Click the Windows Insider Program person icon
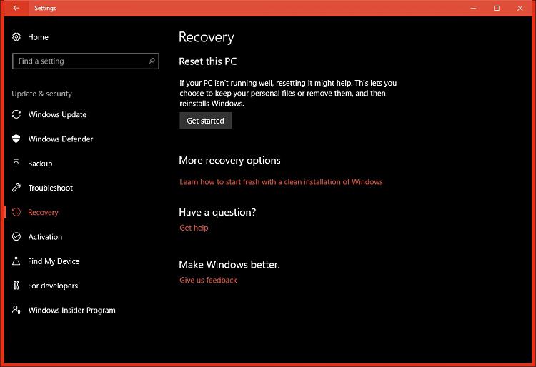The image size is (536, 367). [x=16, y=310]
